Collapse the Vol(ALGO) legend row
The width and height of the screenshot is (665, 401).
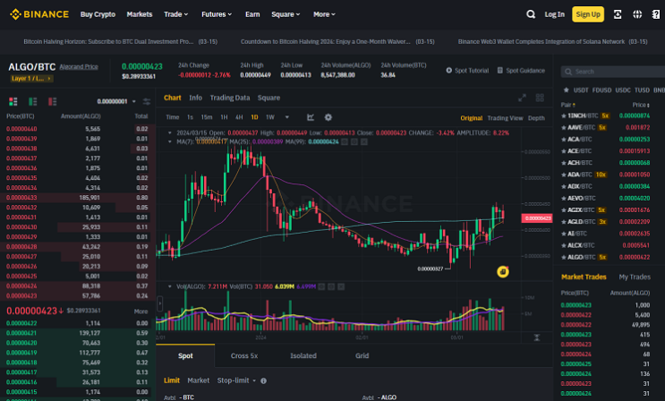pyautogui.click(x=170, y=286)
